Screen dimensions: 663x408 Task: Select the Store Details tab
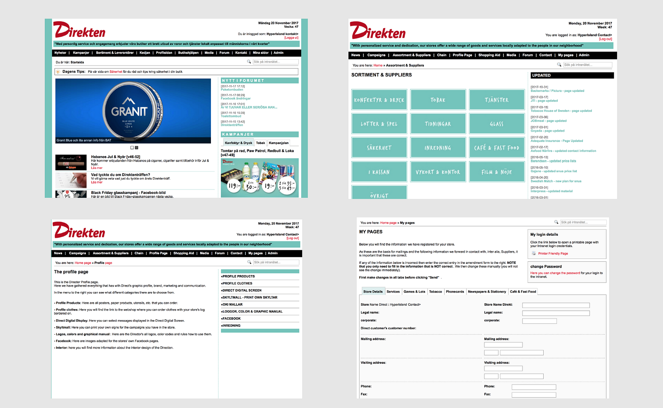tap(373, 292)
